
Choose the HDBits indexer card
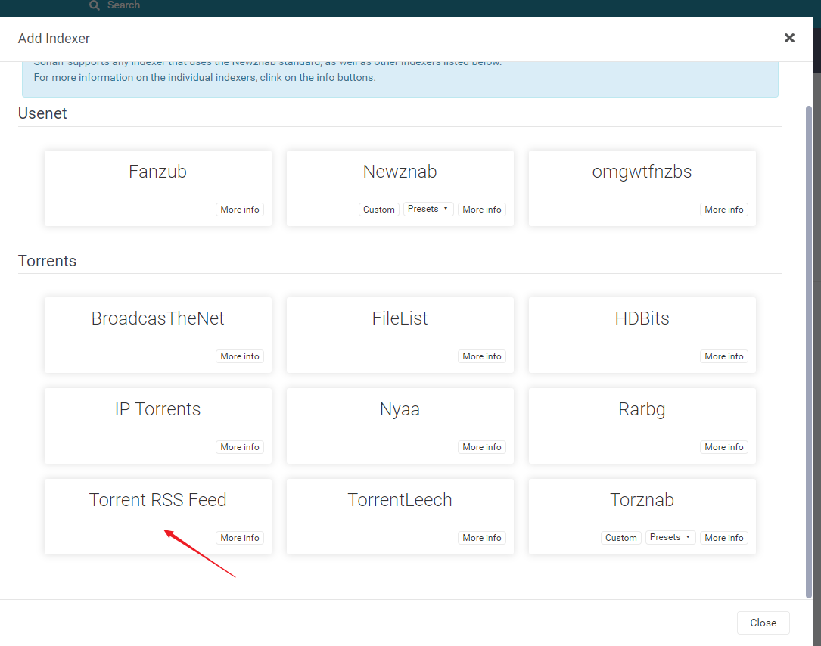pos(642,319)
